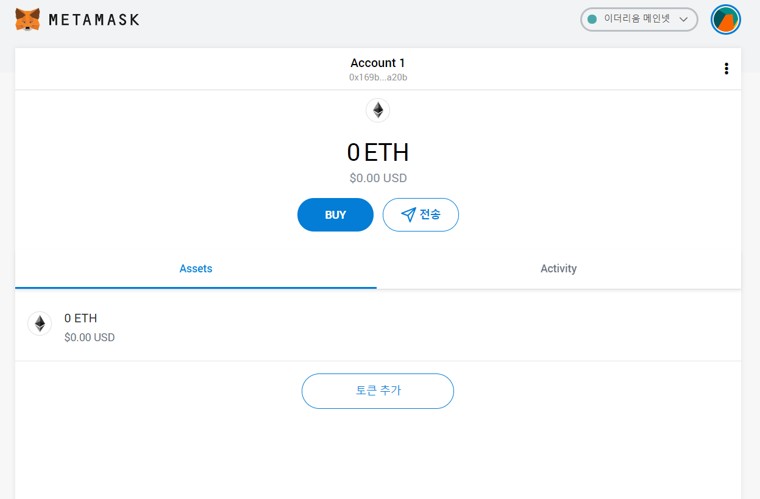Click the METAMASK wordmark text
760x499 pixels.
[94, 19]
